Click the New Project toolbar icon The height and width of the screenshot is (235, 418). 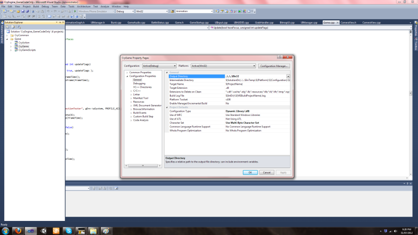(x=5, y=11)
